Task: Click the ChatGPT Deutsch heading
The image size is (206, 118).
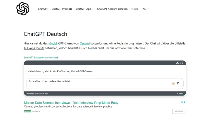Action: pyautogui.click(x=45, y=34)
